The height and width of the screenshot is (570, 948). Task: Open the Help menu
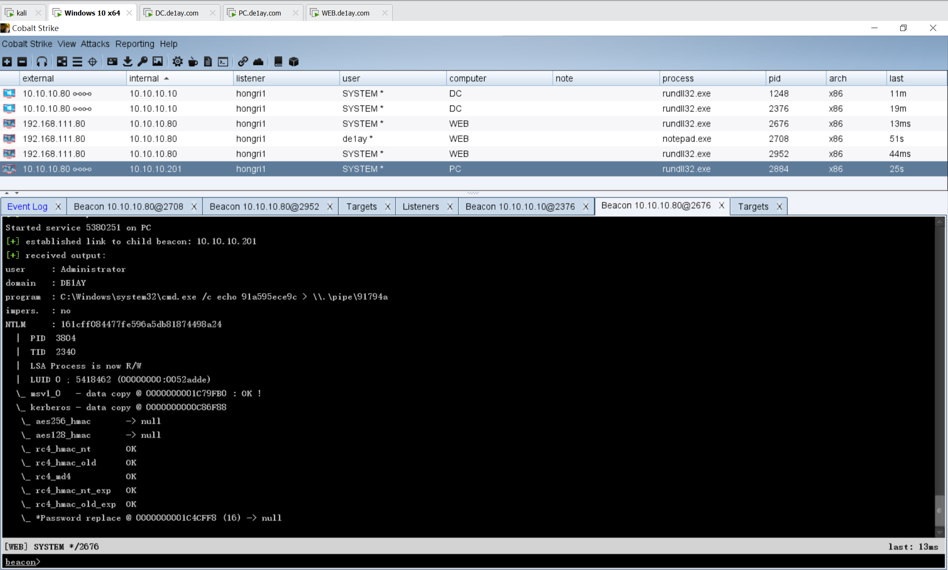(x=168, y=44)
